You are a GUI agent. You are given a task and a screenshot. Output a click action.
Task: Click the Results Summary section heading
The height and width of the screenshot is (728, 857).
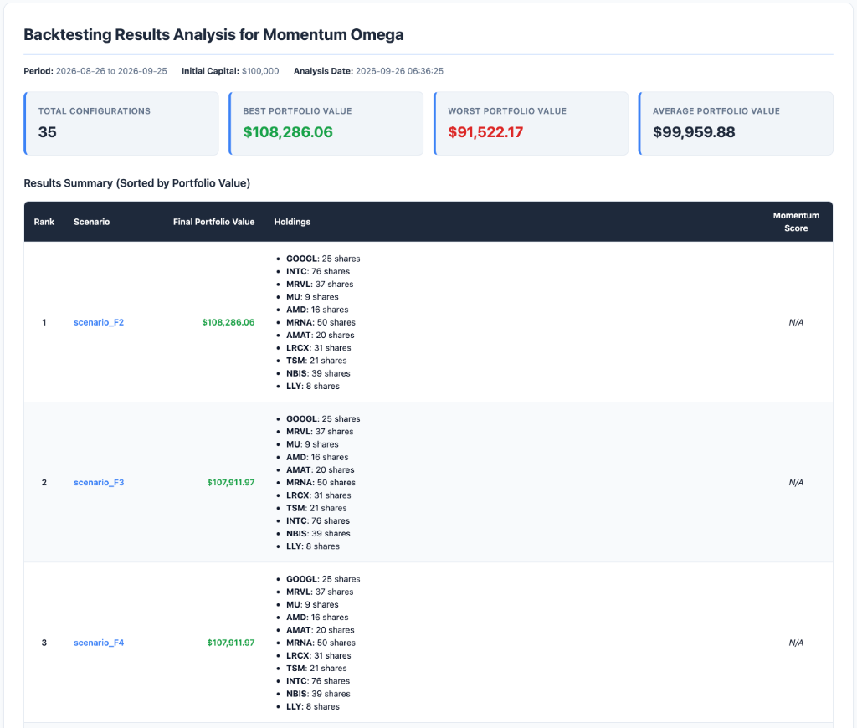tap(136, 183)
